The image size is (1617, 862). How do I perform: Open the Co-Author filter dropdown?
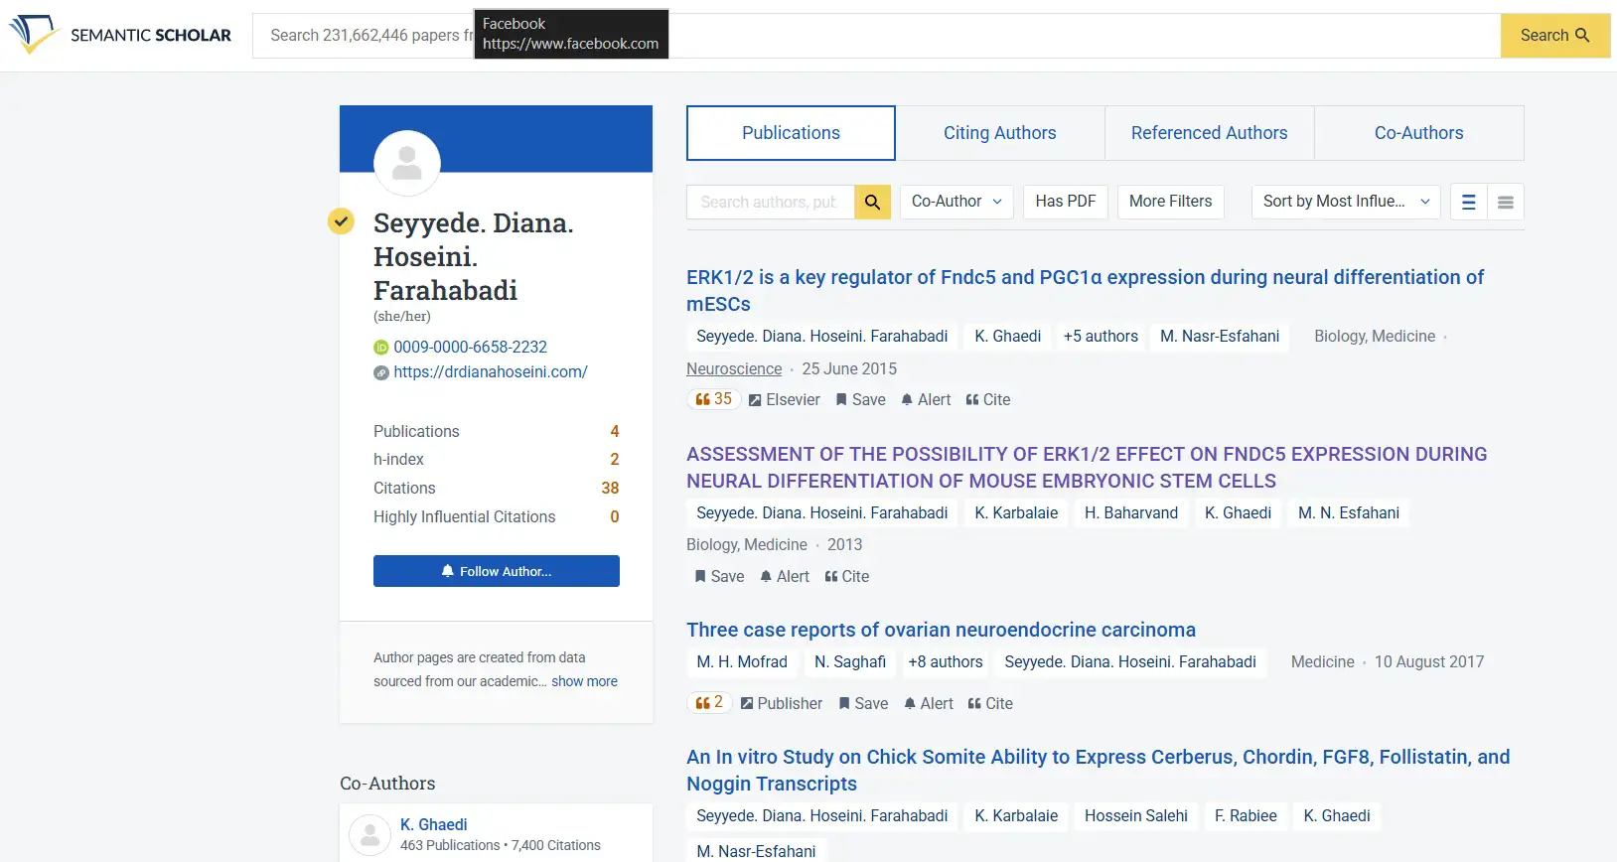956,202
